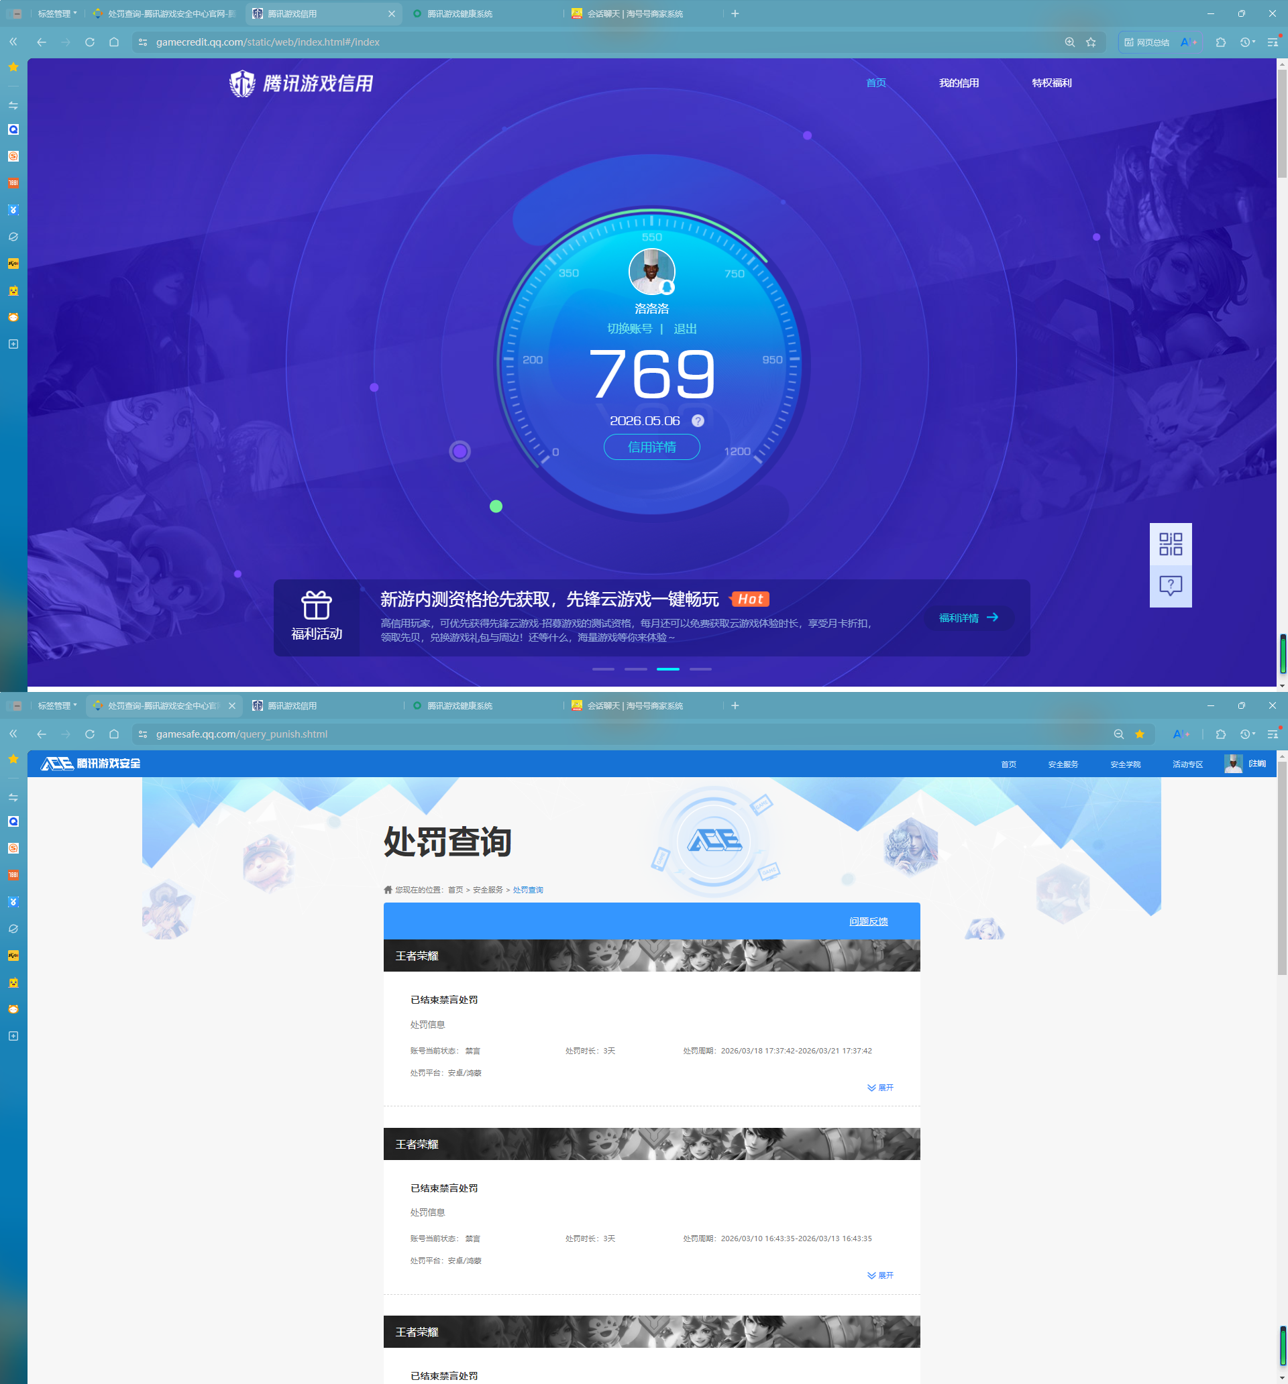Select the fourth carousel indicator dash

click(700, 669)
